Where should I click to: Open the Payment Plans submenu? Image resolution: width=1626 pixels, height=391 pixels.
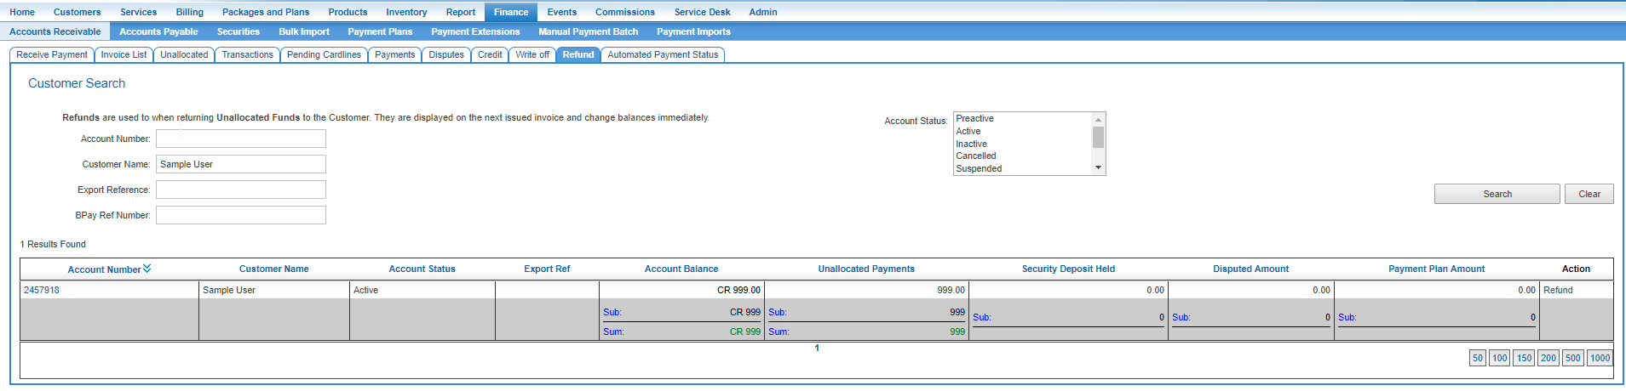[x=380, y=31]
